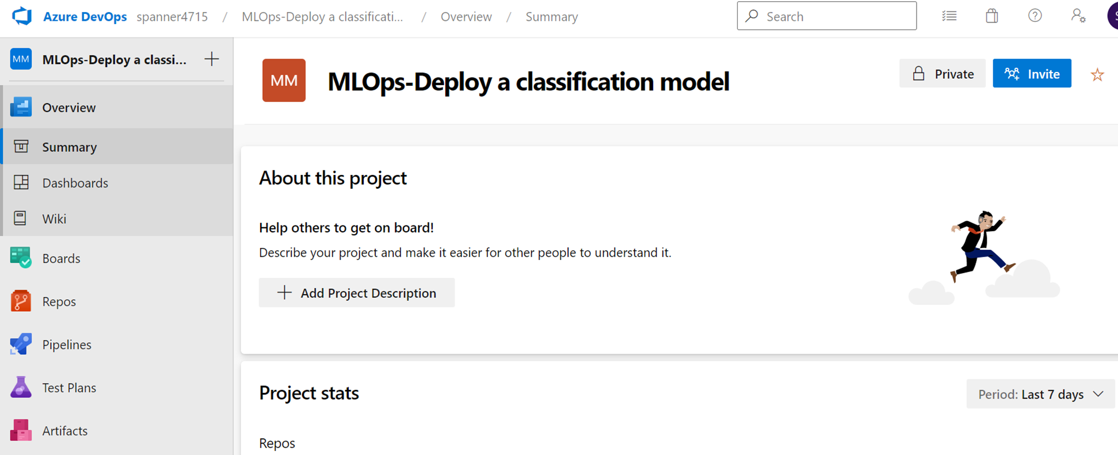Open the Overview section label
This screenshot has height=455, width=1118.
(69, 108)
